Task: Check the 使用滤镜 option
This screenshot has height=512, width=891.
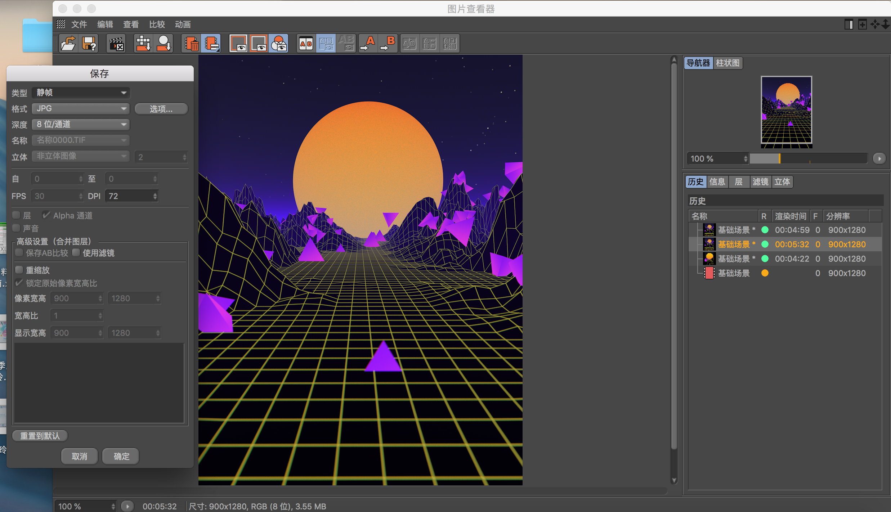Action: pos(76,252)
